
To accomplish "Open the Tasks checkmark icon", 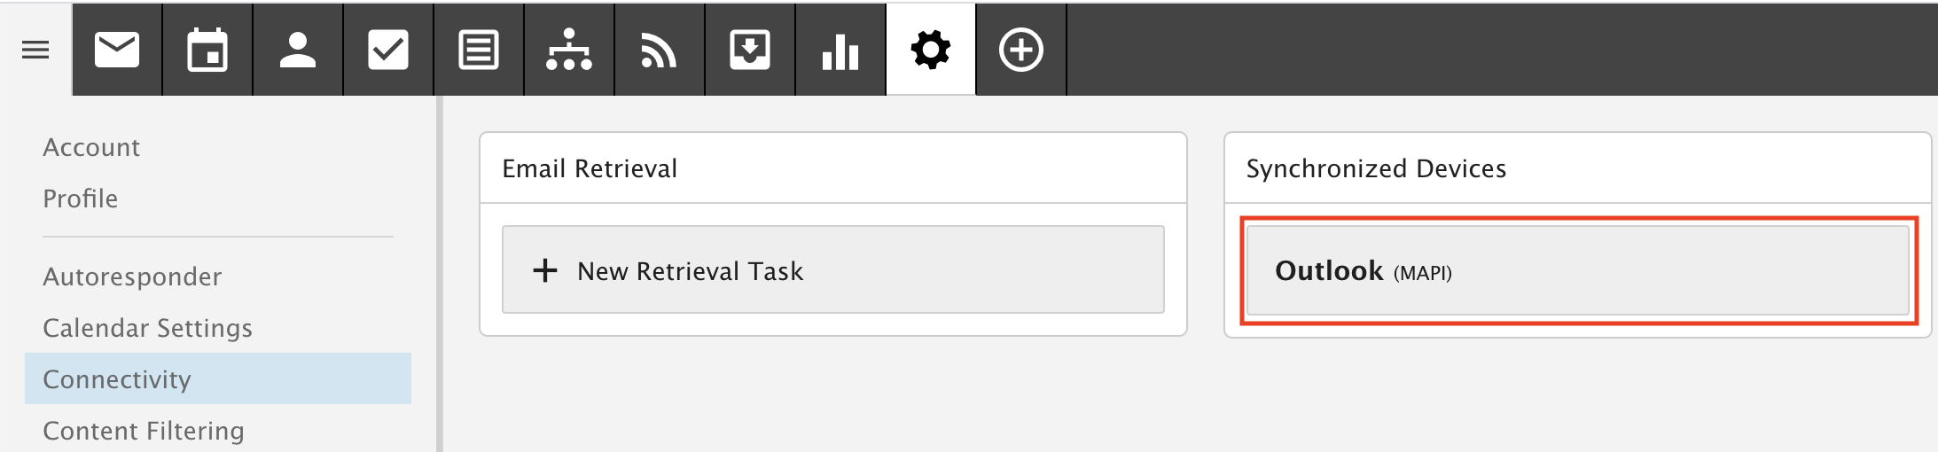I will [388, 50].
